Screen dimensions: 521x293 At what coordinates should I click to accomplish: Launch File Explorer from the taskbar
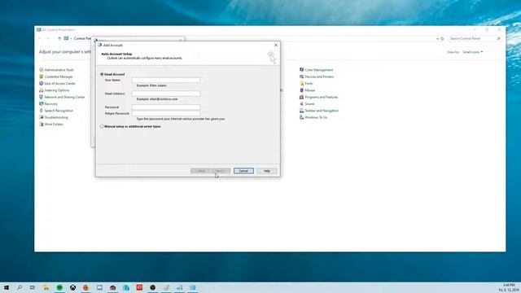pos(46,287)
